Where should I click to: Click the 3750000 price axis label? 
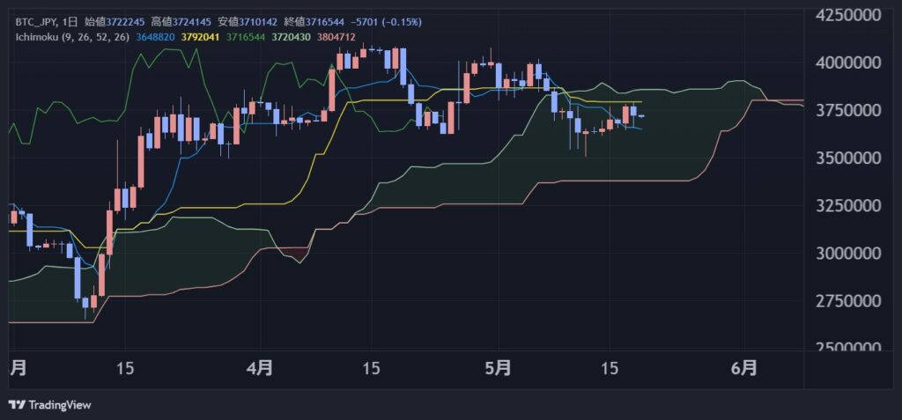pos(848,110)
